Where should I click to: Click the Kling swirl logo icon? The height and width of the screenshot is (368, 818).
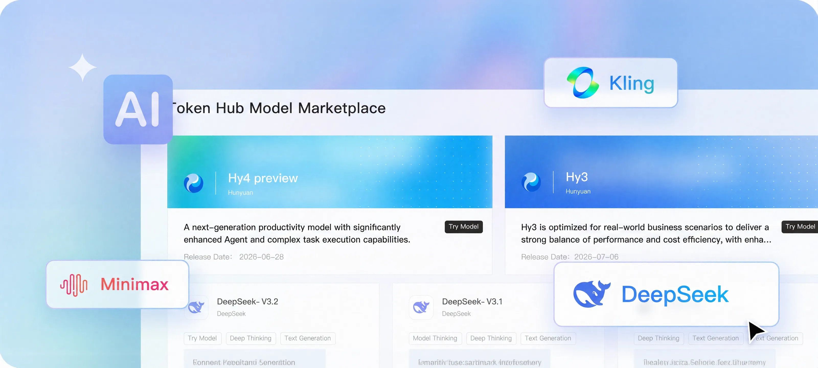(583, 83)
